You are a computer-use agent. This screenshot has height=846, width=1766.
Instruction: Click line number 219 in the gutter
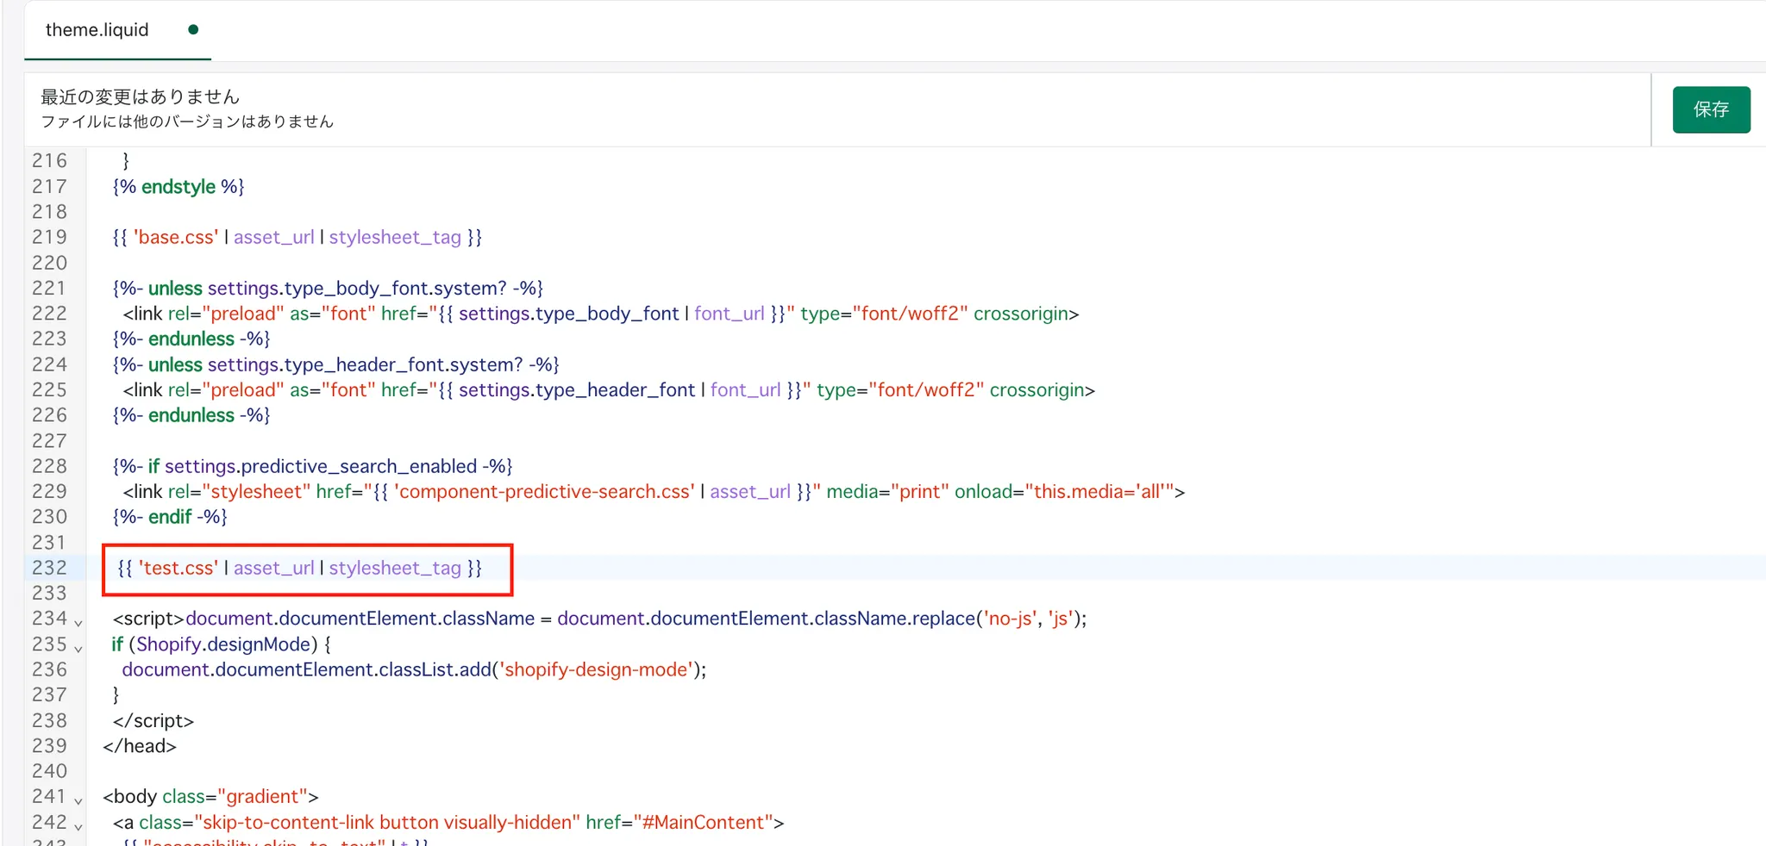click(49, 237)
